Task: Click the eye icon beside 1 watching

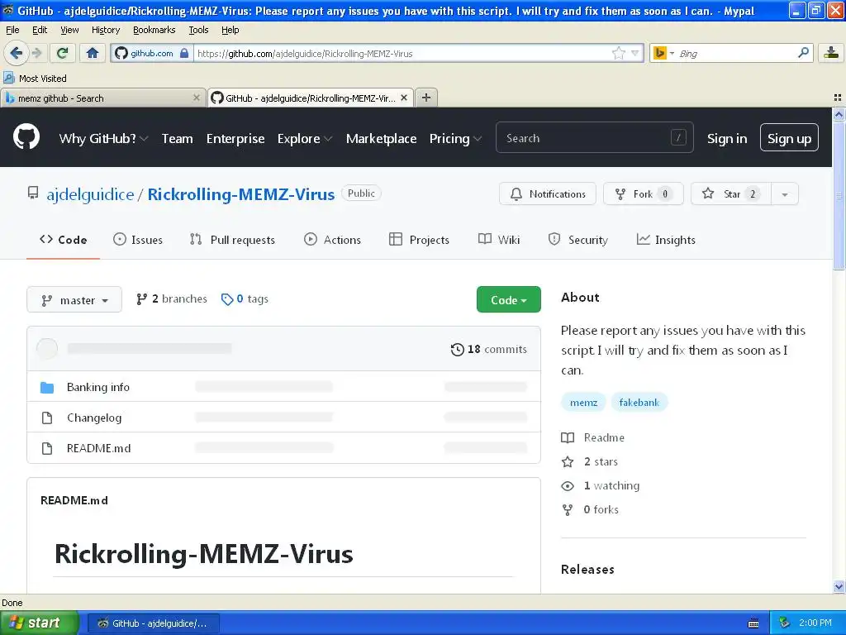Action: pos(568,486)
